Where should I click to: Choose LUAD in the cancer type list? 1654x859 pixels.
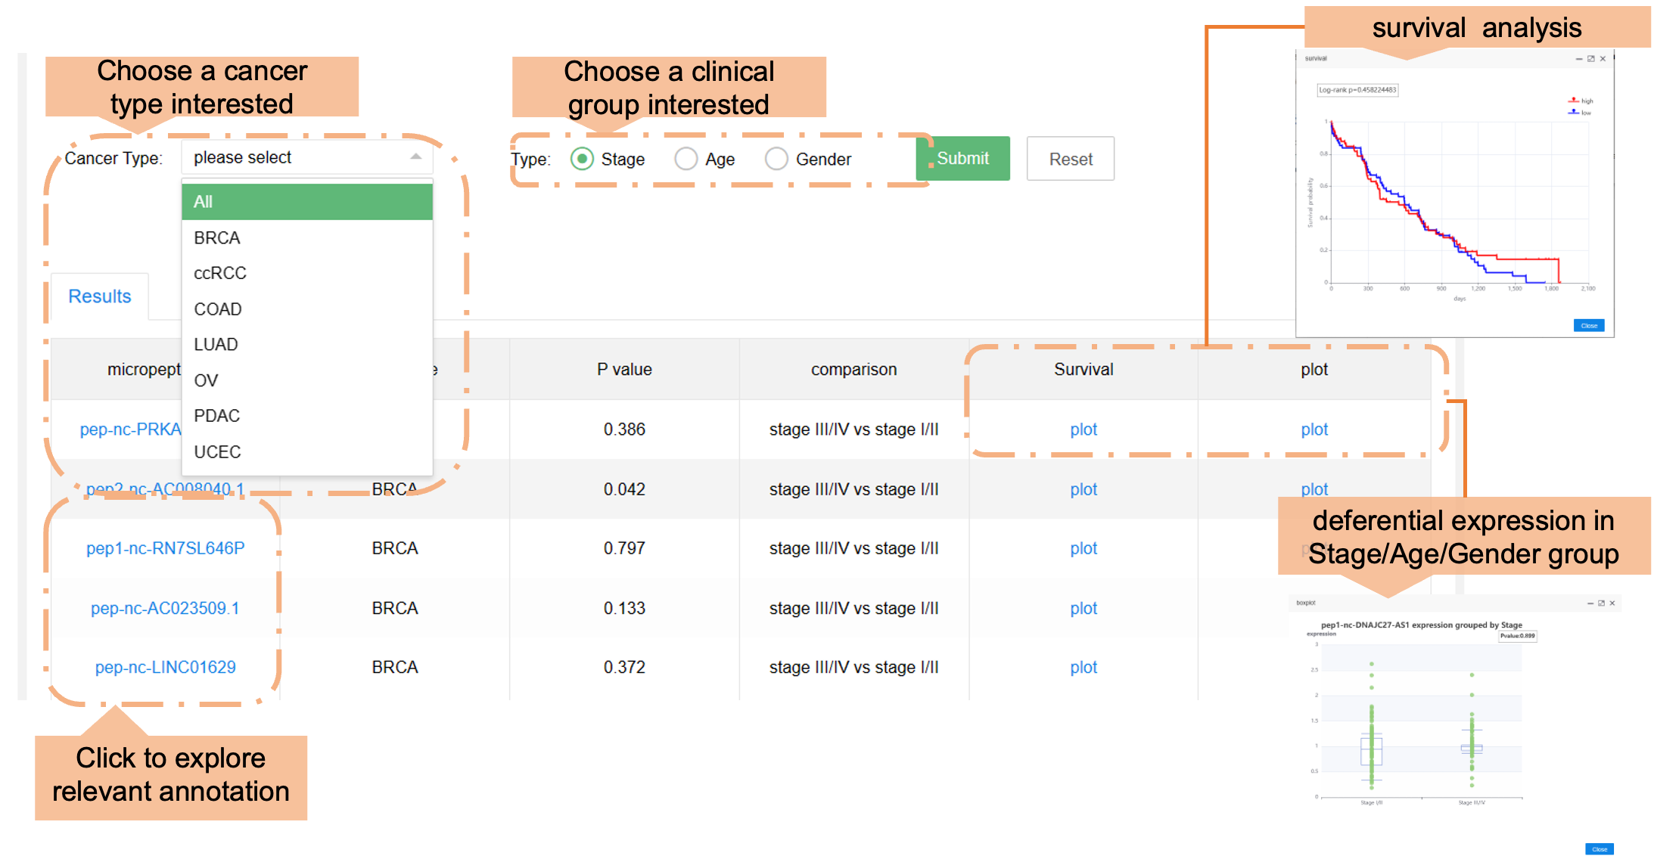coord(216,344)
